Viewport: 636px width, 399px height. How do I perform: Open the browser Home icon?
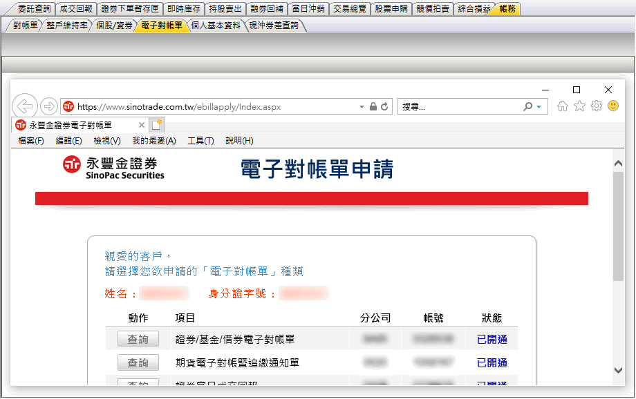[x=563, y=106]
